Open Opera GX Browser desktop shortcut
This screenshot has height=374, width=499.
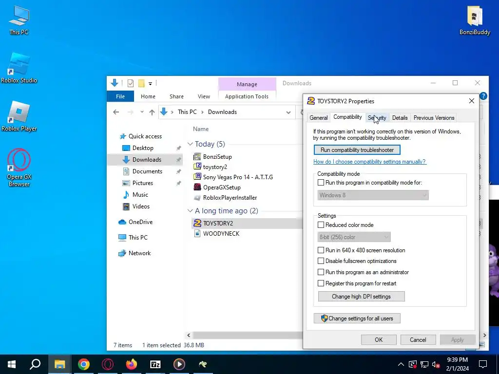19,168
